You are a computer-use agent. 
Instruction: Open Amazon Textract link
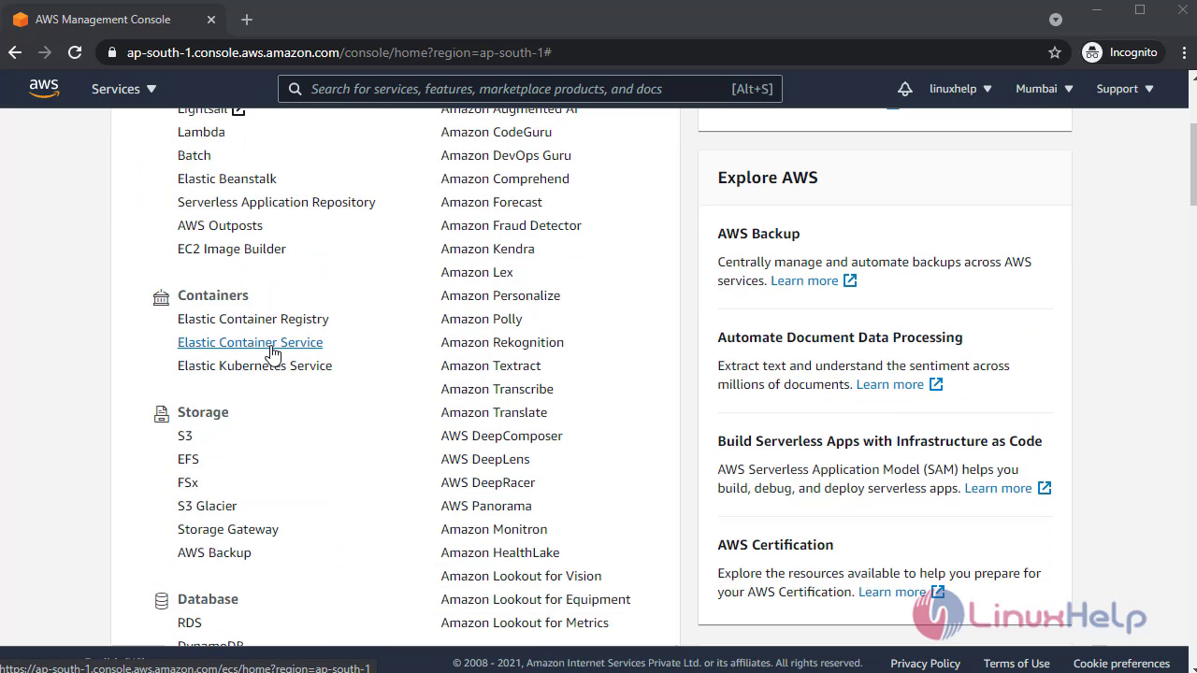[x=491, y=365]
